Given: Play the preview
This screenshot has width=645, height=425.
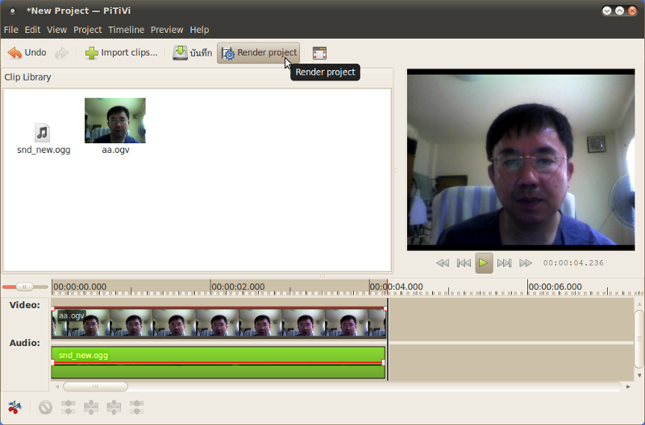Looking at the screenshot, I should [484, 262].
